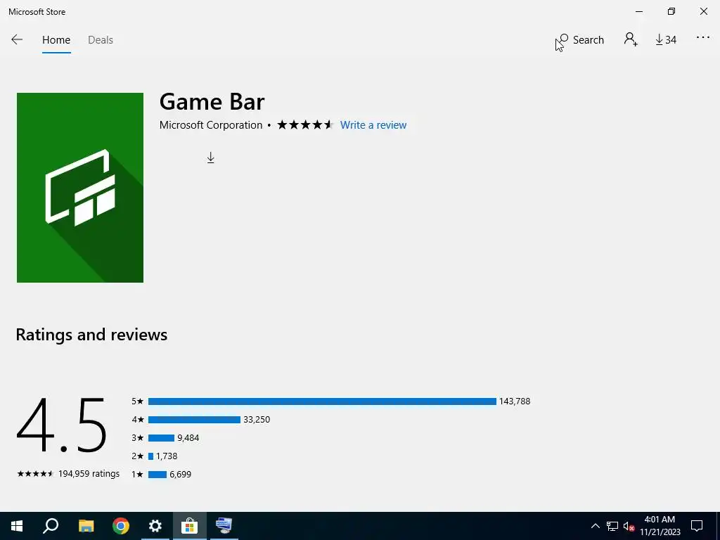Screen dimensions: 720x540
Task: Click the 6,699 count
Action: coord(181,475)
